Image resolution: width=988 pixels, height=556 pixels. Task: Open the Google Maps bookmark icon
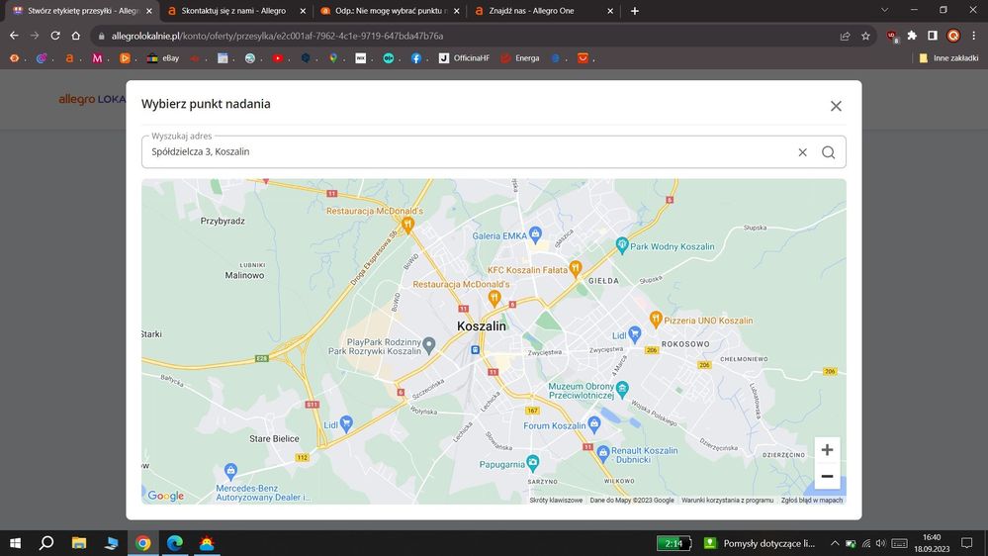pyautogui.click(x=333, y=58)
